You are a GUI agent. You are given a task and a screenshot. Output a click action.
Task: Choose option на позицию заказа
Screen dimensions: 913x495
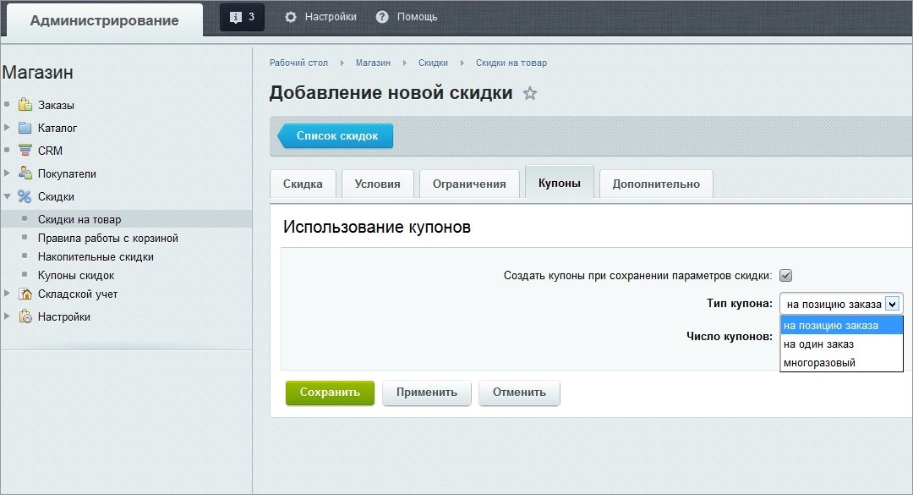pos(841,325)
